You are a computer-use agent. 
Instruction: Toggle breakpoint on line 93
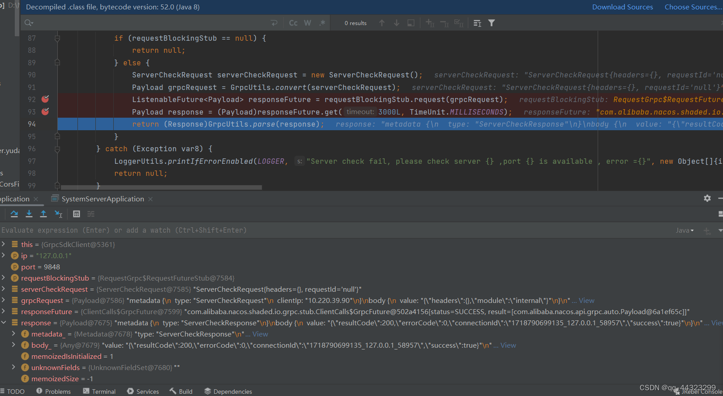pos(45,111)
